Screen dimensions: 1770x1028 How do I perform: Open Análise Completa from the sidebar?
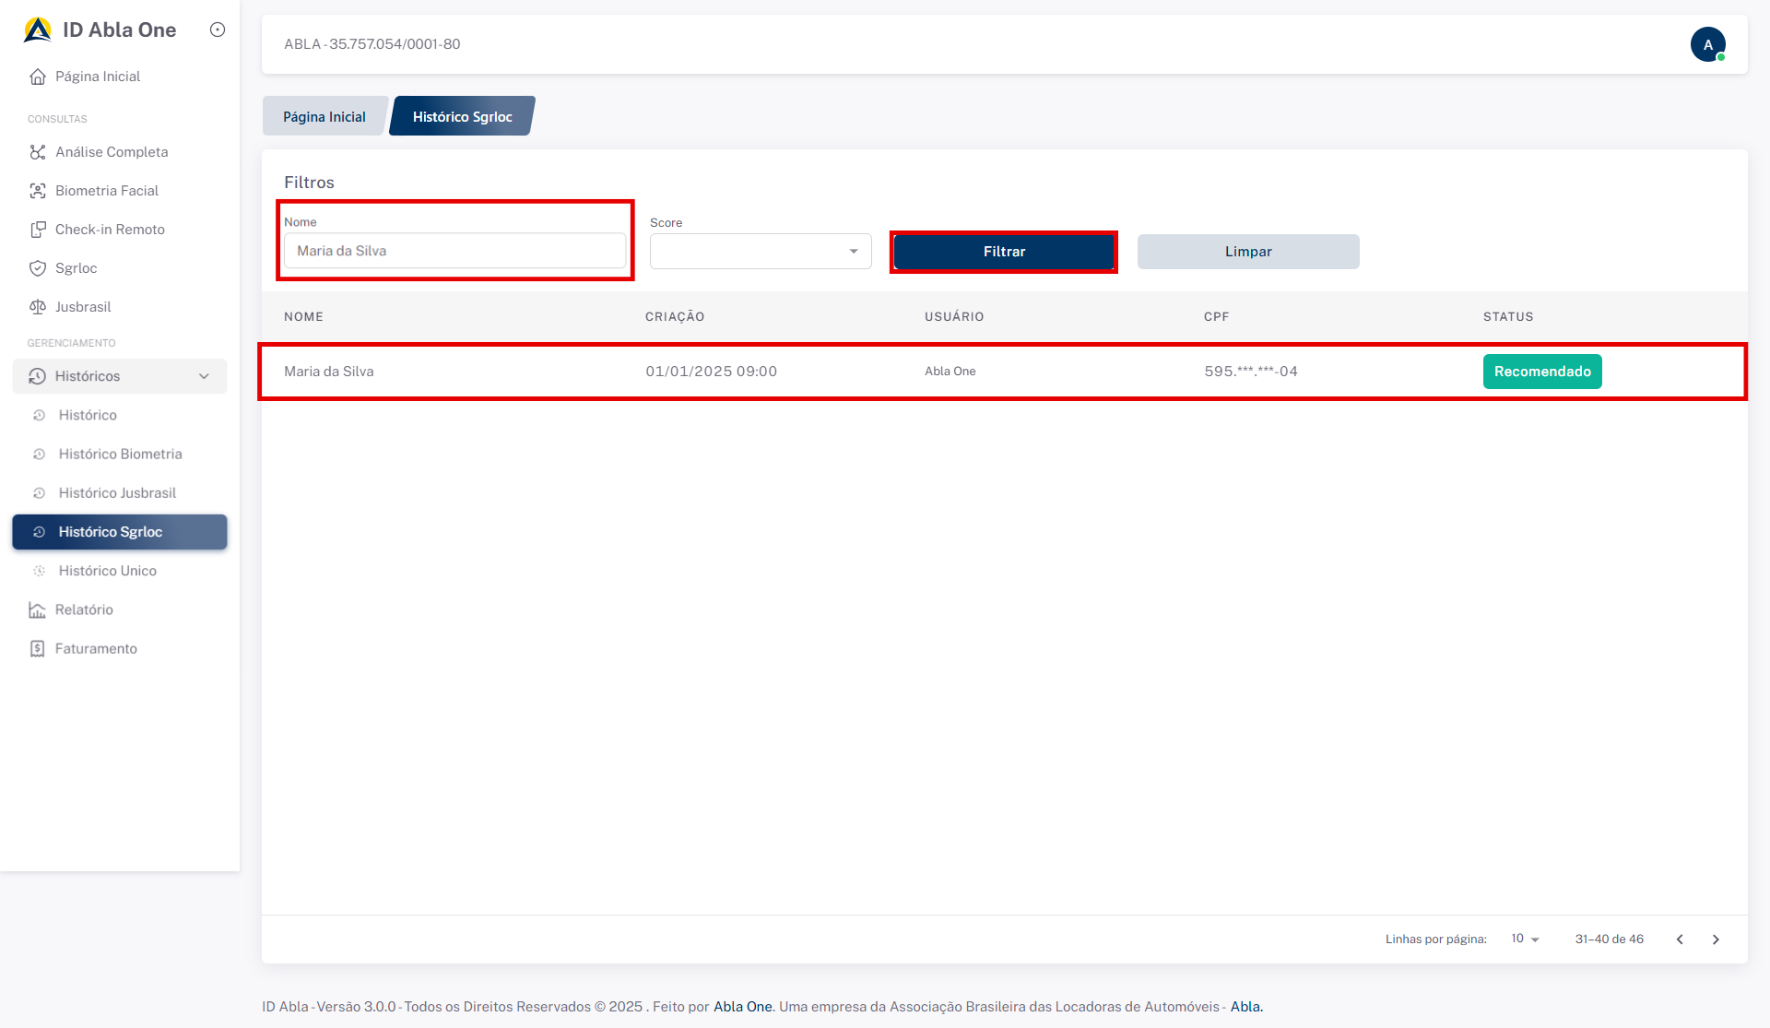[x=111, y=152]
